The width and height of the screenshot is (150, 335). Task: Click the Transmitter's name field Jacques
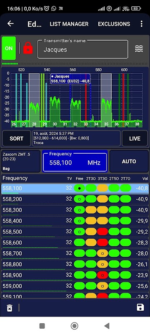(x=83, y=49)
